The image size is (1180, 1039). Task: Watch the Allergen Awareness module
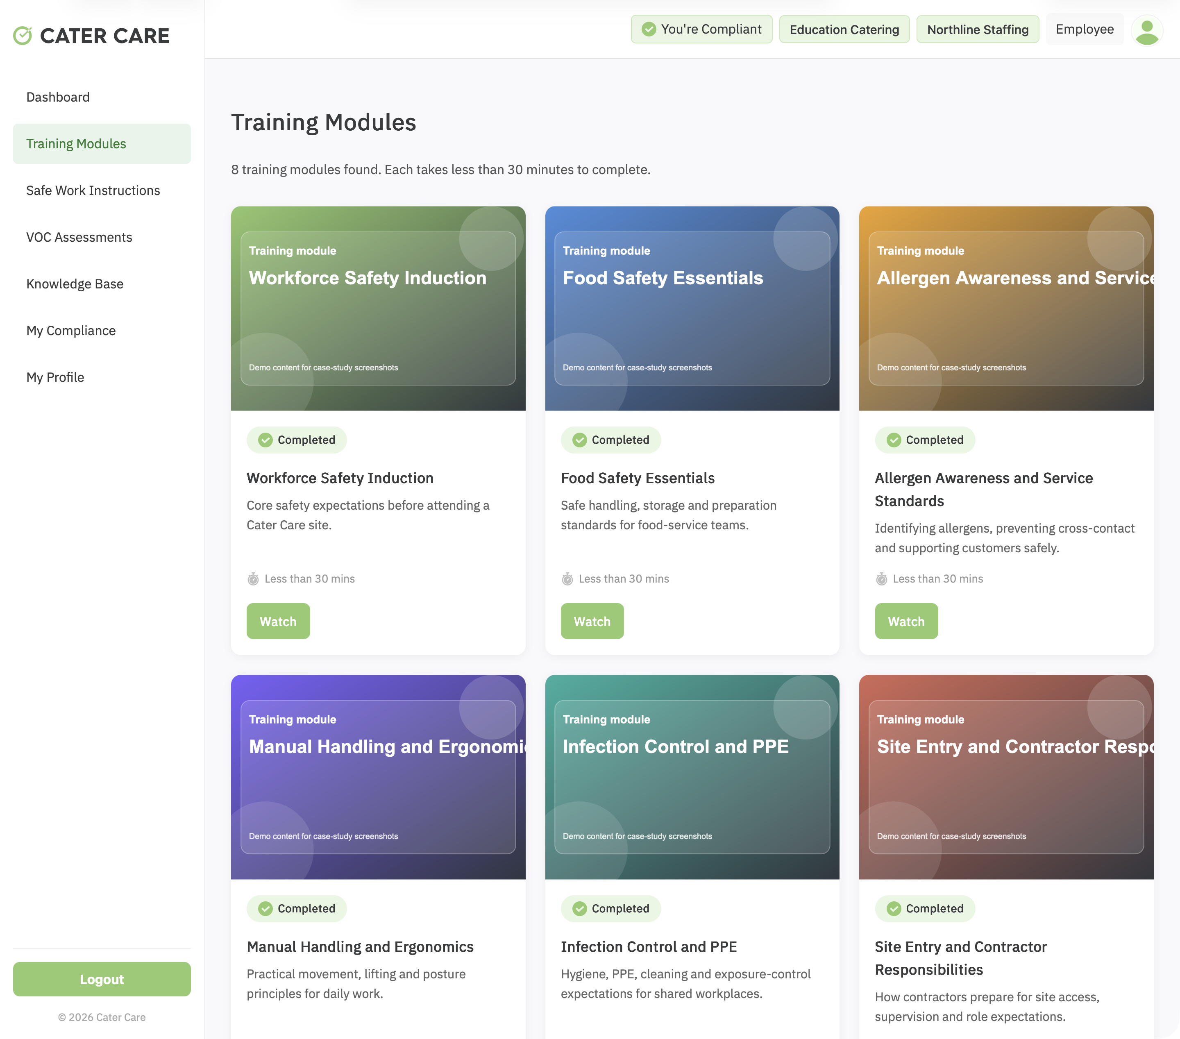906,621
